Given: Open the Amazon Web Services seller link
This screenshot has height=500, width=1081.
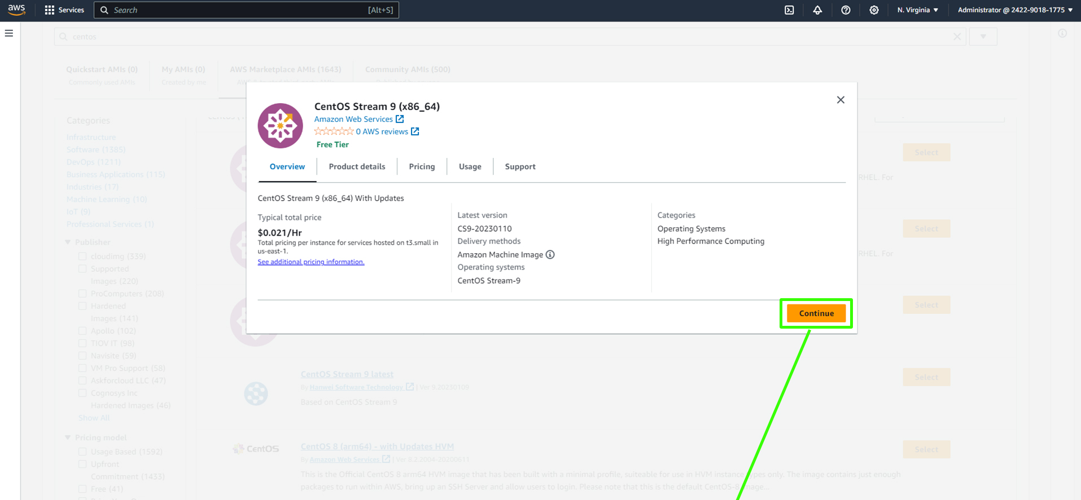Looking at the screenshot, I should point(353,119).
